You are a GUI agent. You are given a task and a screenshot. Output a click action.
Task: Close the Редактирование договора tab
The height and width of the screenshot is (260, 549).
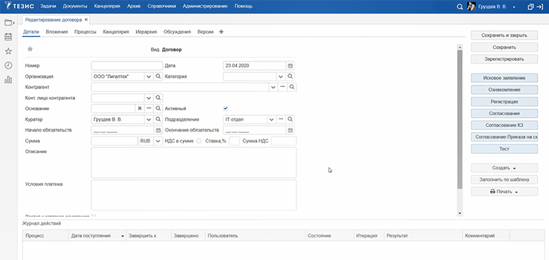[86, 20]
